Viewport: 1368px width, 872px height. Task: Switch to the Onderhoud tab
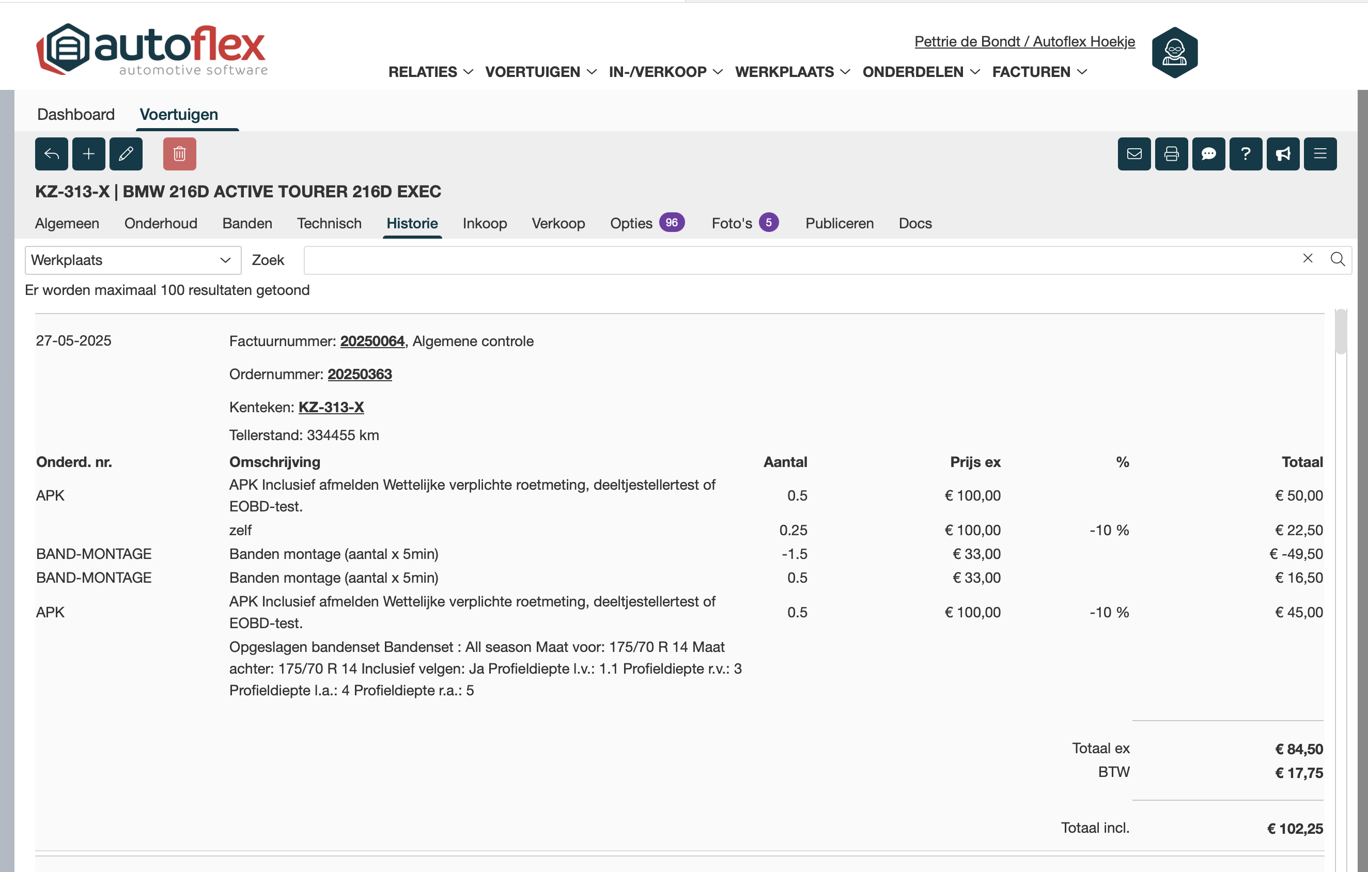pos(161,223)
